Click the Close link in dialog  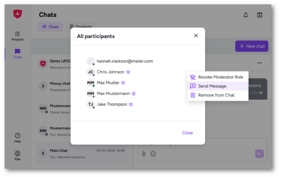coord(187,133)
